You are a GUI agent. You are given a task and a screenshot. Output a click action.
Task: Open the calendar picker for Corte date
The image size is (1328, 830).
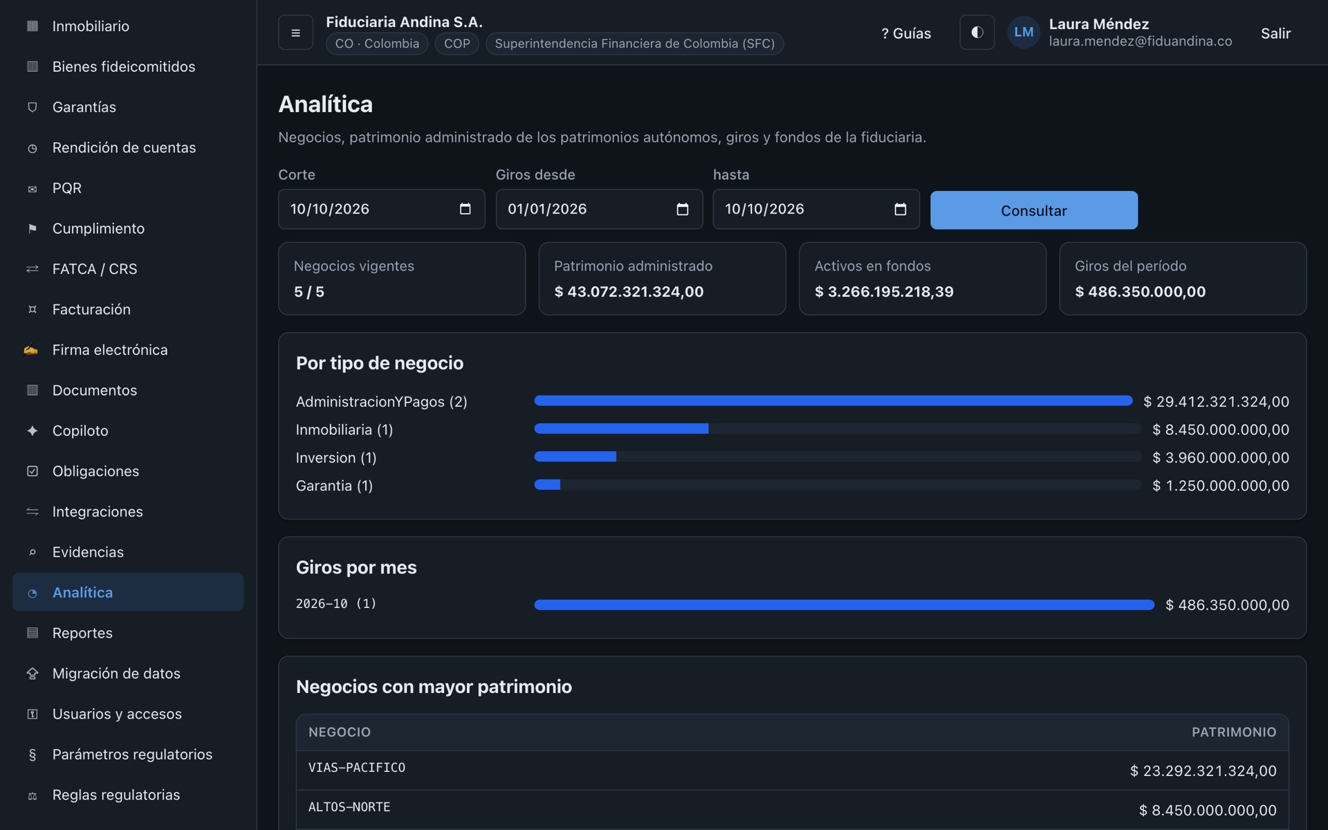pyautogui.click(x=465, y=209)
